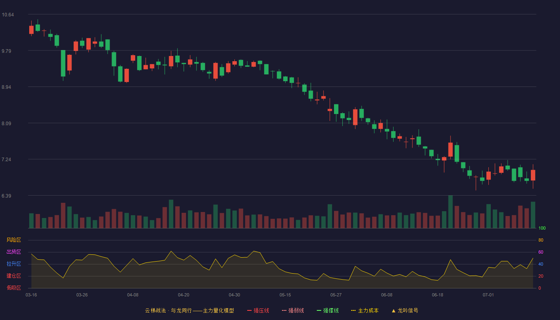Hide the 强撑线 series via legend
This screenshot has height=320, width=560.
[328, 310]
